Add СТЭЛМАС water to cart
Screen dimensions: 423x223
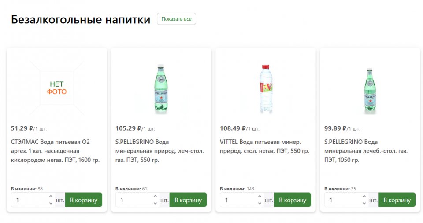[84, 200]
